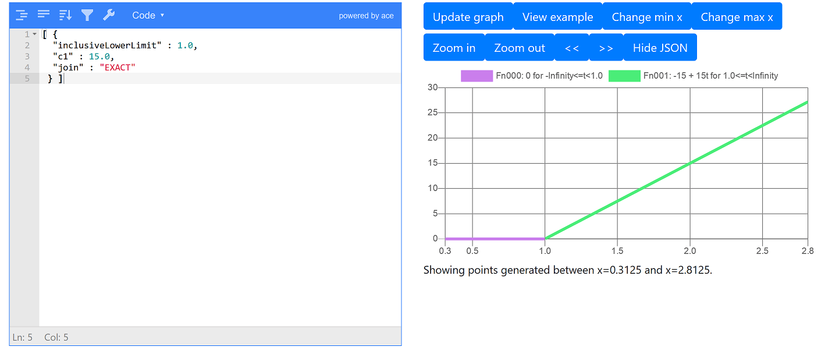Shift graph left with << button
The image size is (832, 350).
coord(572,48)
